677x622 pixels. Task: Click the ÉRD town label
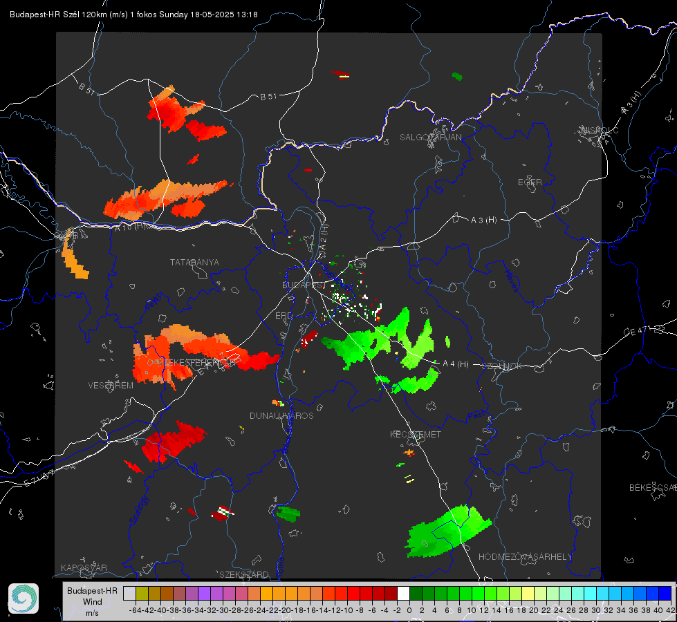click(284, 316)
